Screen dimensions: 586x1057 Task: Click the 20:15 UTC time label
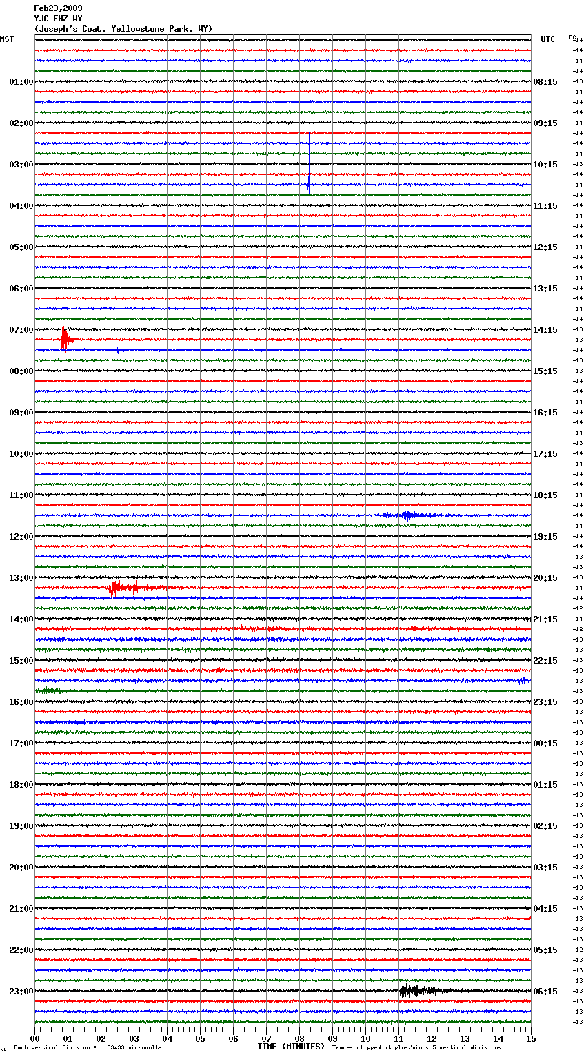[545, 578]
